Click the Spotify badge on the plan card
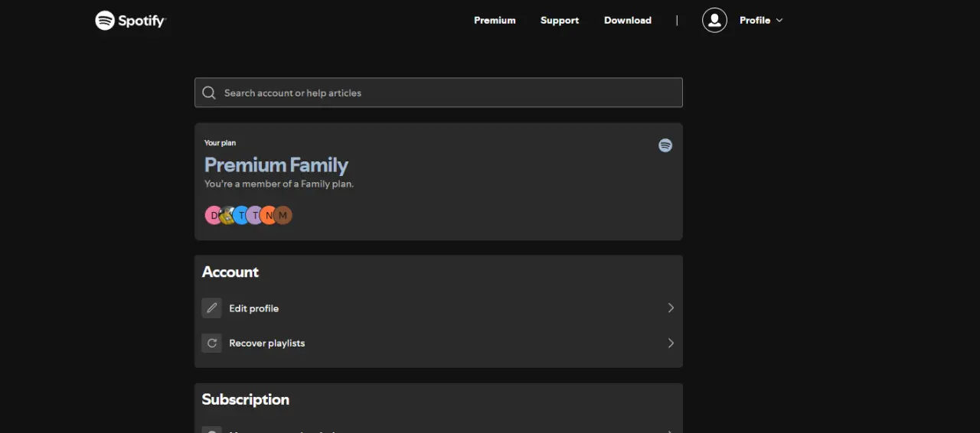The height and width of the screenshot is (433, 980). coord(665,145)
